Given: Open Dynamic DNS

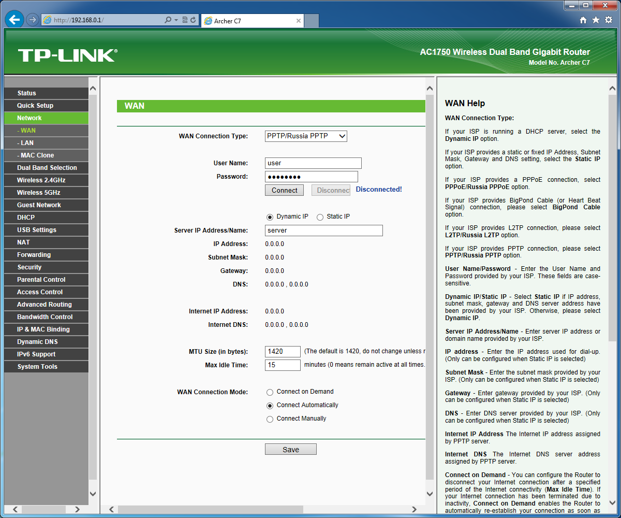Looking at the screenshot, I should coord(46,342).
